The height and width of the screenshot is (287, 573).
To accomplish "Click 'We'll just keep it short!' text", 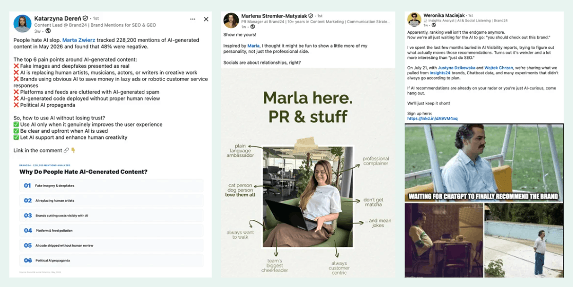I will tap(429, 103).
